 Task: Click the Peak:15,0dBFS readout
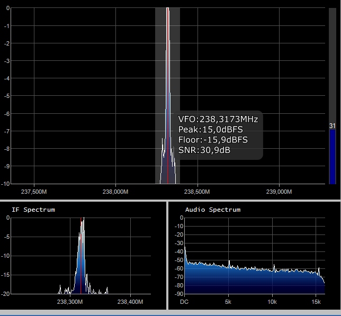(x=210, y=130)
